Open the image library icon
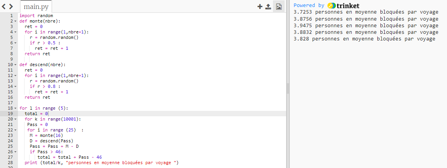447x168 pixels. click(x=278, y=7)
